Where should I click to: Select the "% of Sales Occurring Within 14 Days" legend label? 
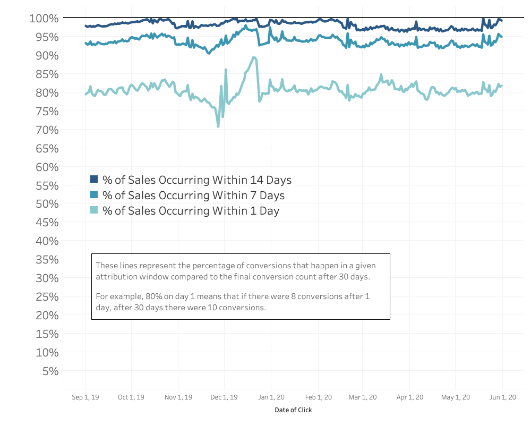tap(196, 180)
